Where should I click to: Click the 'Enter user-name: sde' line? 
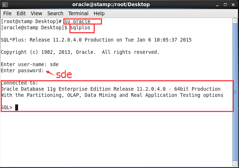pos(30,64)
